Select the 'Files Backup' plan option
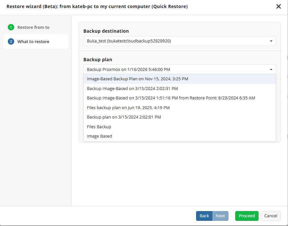Screen dimensions: 288x226 (99, 127)
